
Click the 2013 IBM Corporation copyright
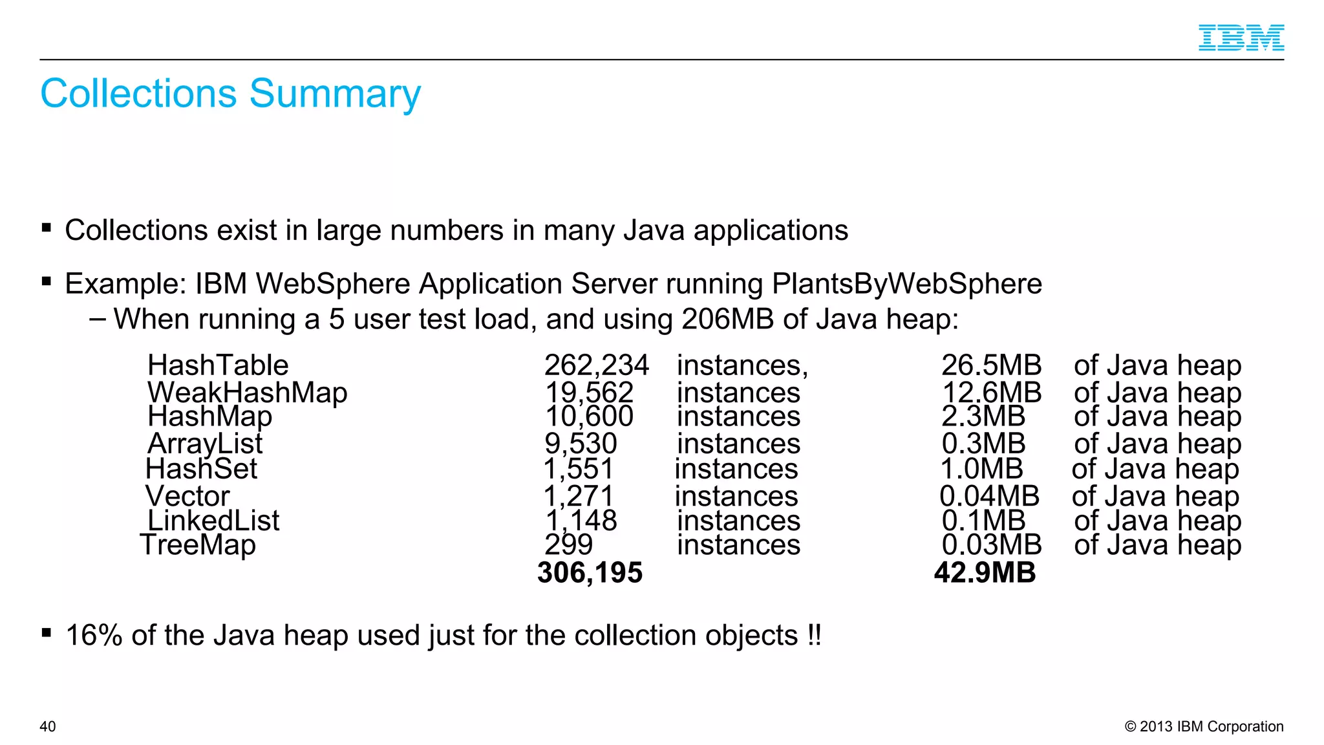click(x=1204, y=727)
